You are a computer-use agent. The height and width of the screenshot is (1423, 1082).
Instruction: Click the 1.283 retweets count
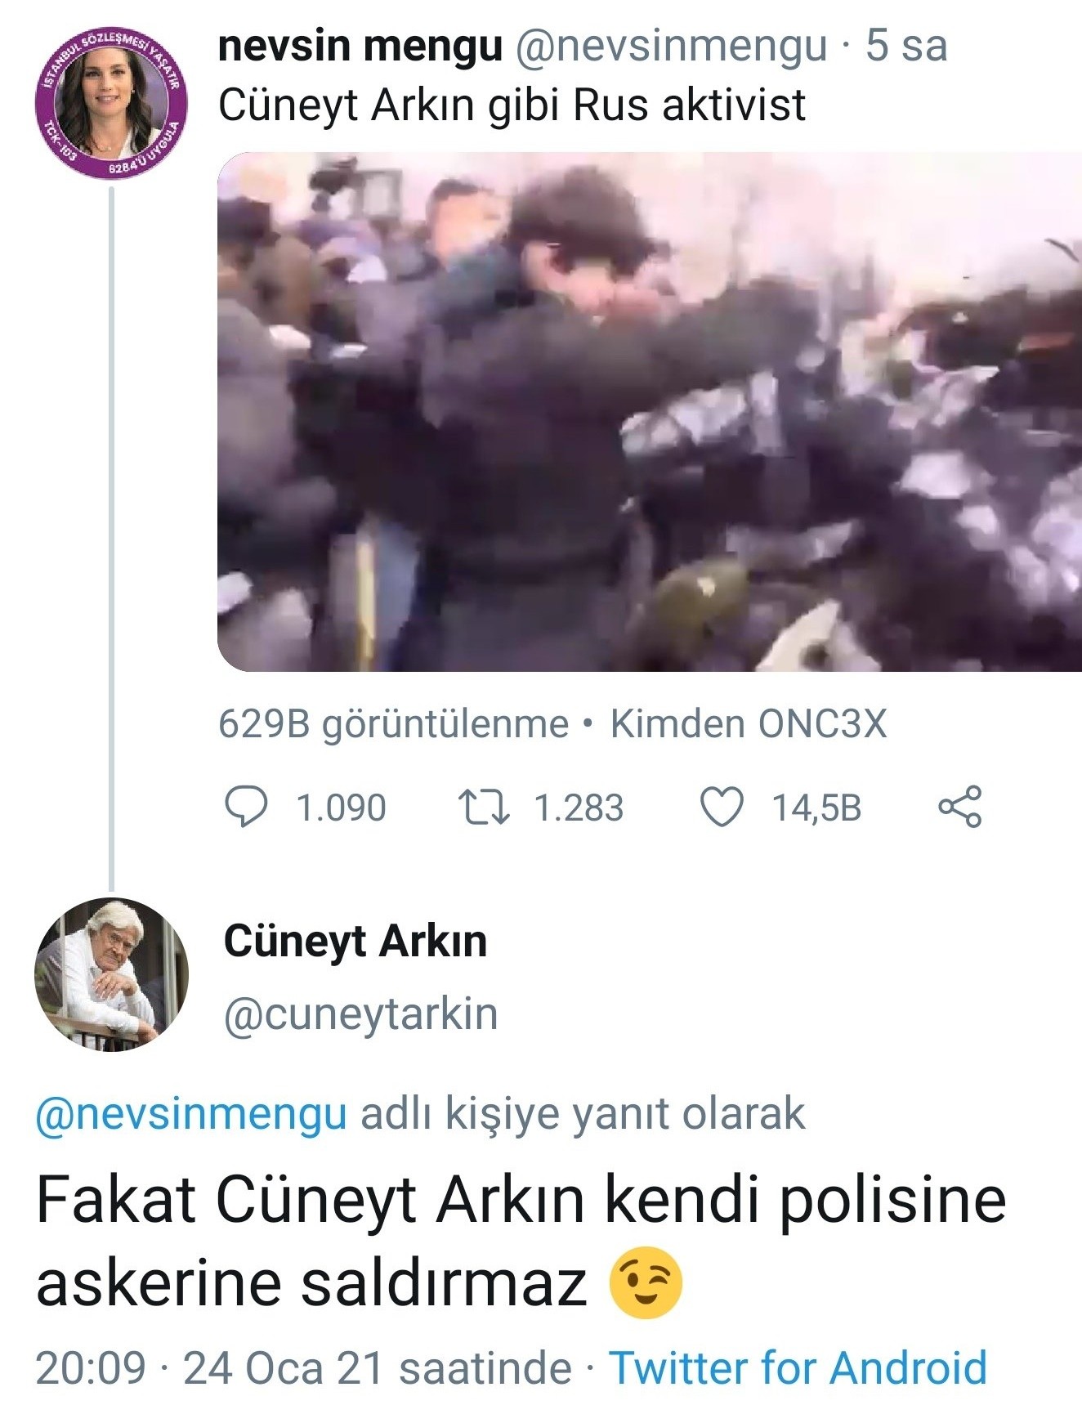click(x=579, y=808)
